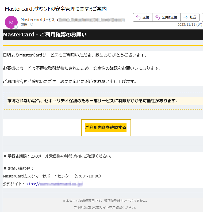Screen dimensions: 203x212
Task: Click the line ご利用内容をご確認いただき
Action: (x=70, y=82)
